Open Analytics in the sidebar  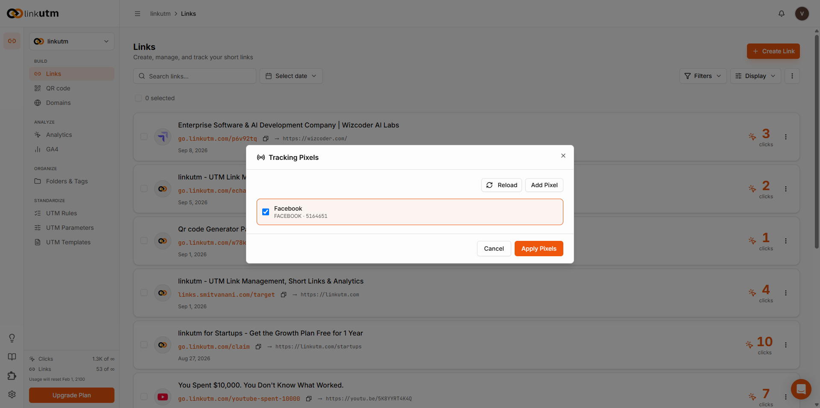tap(72, 135)
